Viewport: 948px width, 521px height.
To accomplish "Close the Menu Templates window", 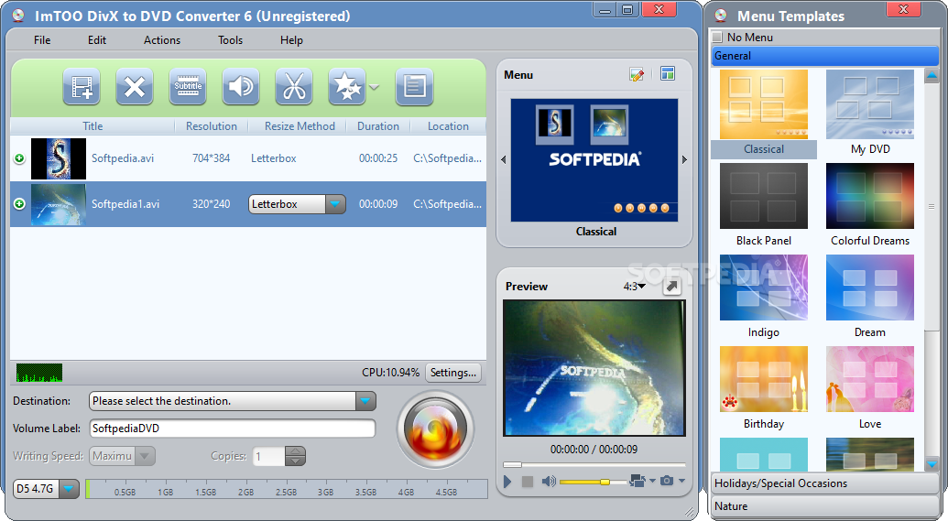I will pos(904,9).
